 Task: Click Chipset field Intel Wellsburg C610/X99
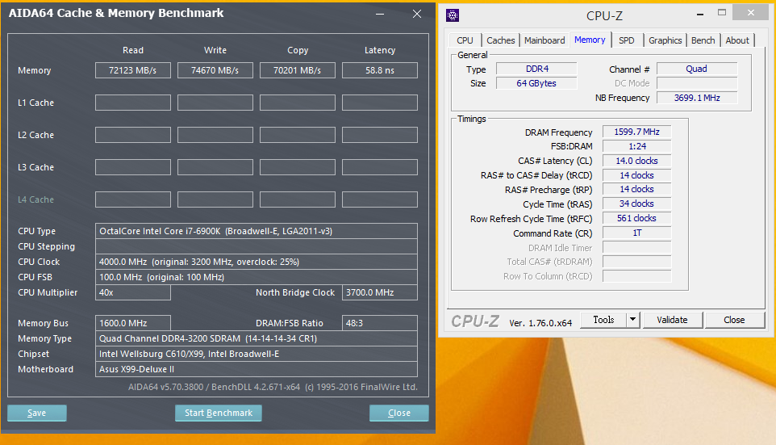click(x=256, y=354)
